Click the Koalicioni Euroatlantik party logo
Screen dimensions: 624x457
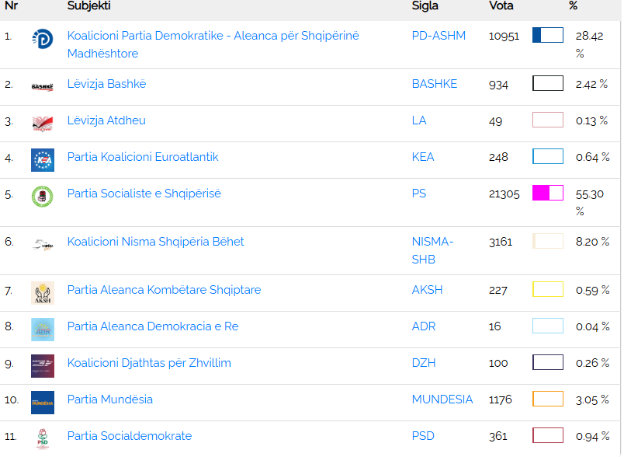click(42, 159)
